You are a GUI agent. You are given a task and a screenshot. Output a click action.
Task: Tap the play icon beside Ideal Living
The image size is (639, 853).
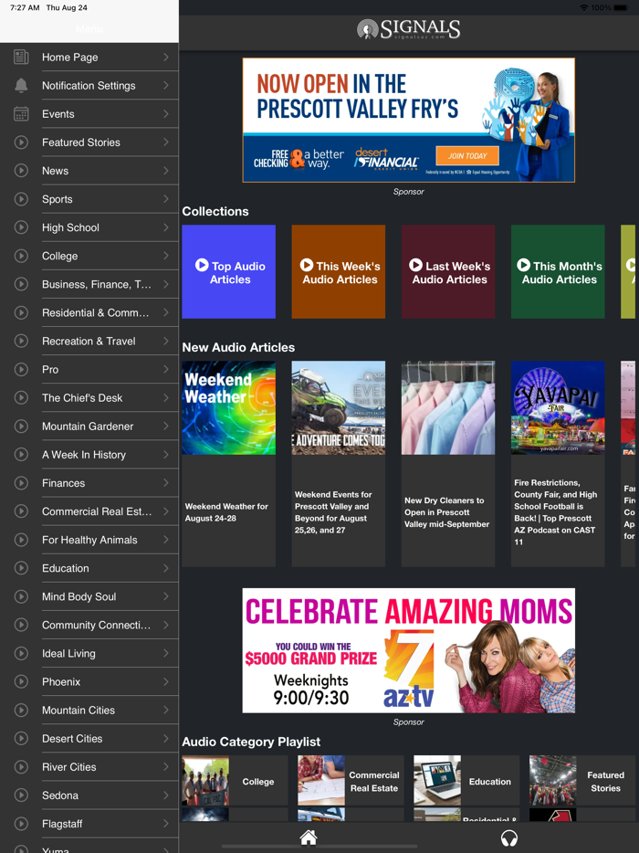click(21, 653)
